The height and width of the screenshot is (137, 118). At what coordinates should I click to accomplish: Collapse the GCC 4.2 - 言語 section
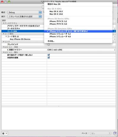4,47
